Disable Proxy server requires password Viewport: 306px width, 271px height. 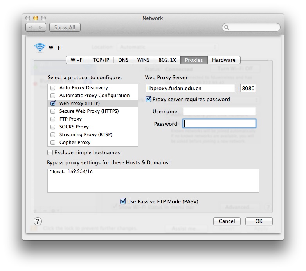[x=148, y=99]
